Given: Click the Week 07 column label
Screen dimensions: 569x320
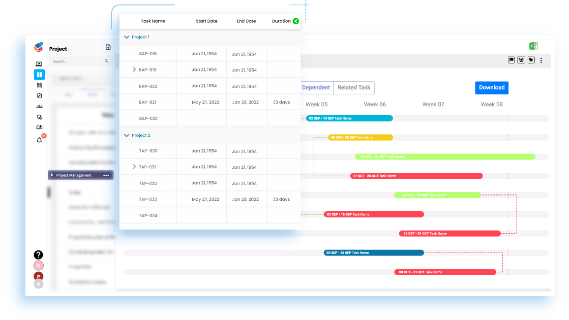Looking at the screenshot, I should (x=433, y=104).
